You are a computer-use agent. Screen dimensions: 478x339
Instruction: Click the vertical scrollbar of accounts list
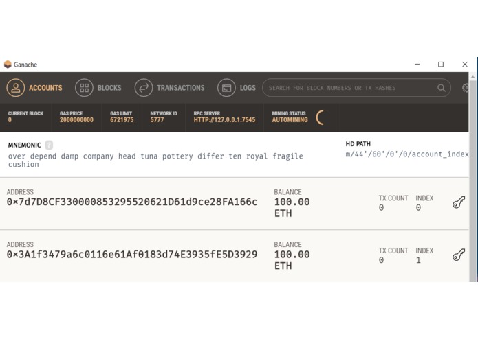click(x=472, y=181)
